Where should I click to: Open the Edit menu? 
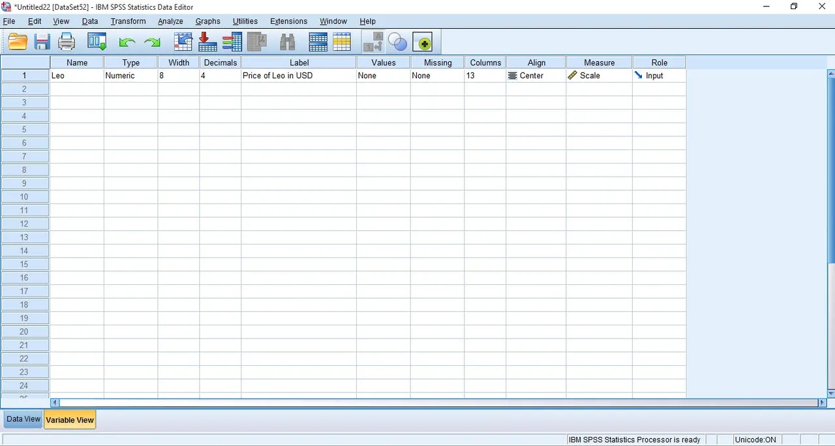[35, 21]
